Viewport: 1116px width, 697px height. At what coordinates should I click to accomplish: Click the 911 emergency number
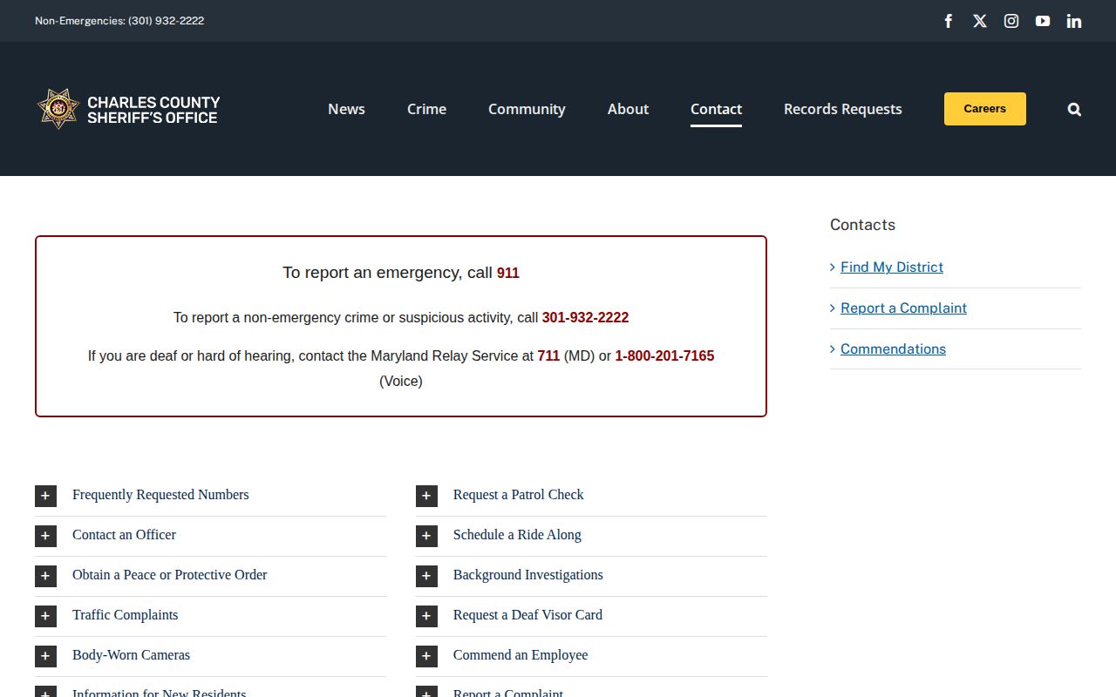(x=507, y=273)
